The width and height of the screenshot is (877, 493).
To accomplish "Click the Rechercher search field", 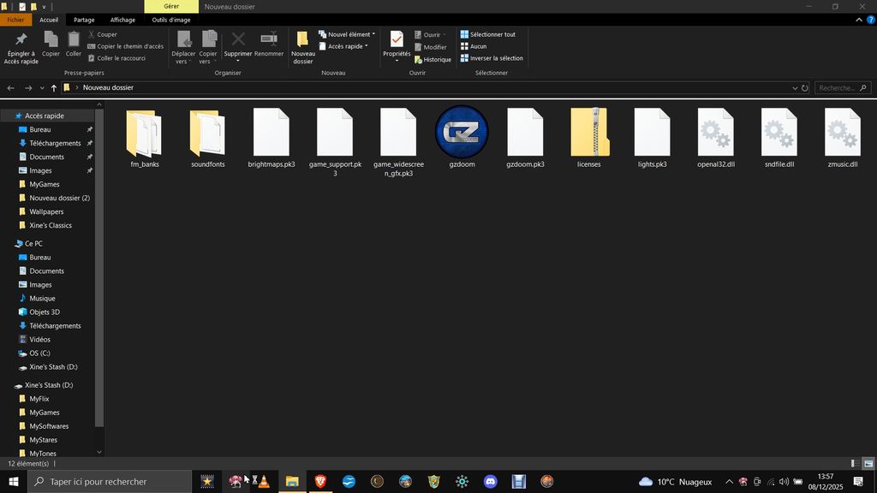I will tap(836, 88).
